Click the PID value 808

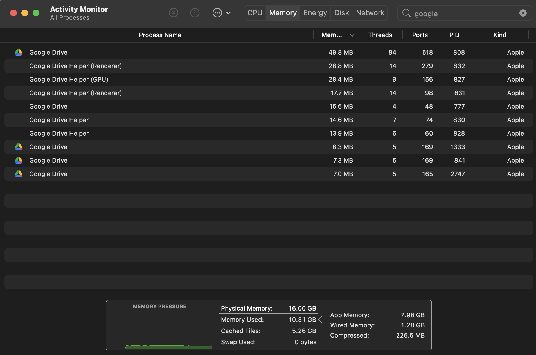click(459, 52)
